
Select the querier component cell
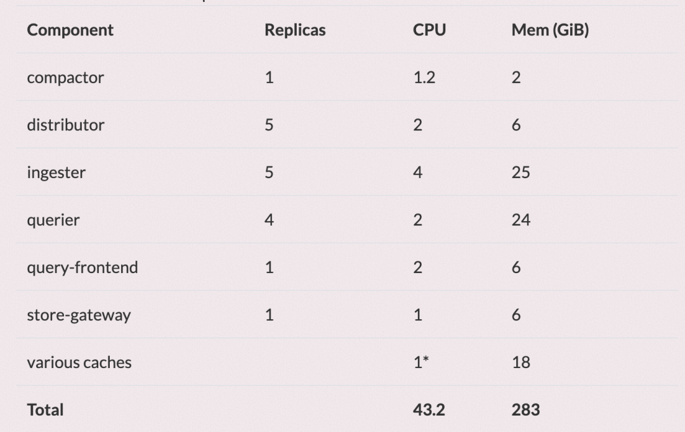[x=53, y=220]
